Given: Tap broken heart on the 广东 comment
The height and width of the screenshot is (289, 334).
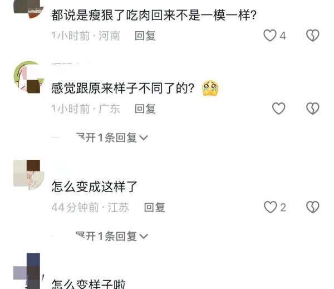Looking at the screenshot, I should click(312, 109).
